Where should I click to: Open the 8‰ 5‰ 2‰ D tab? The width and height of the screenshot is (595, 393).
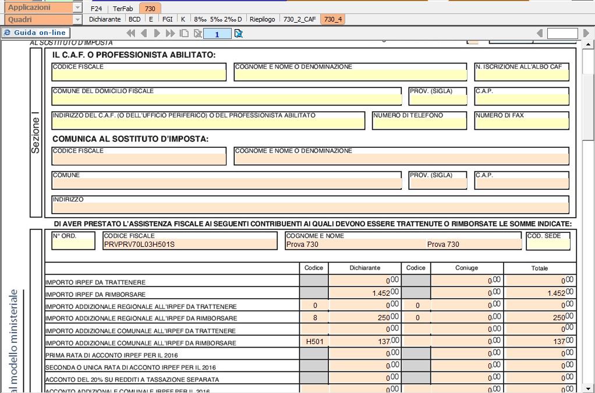point(218,19)
